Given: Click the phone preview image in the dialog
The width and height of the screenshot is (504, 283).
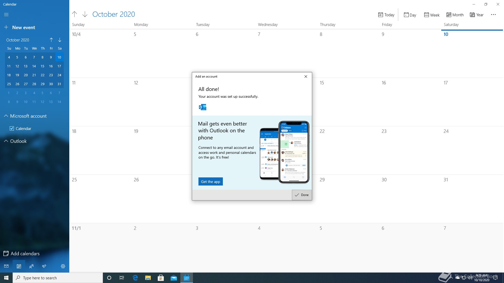Looking at the screenshot, I should coord(285,152).
